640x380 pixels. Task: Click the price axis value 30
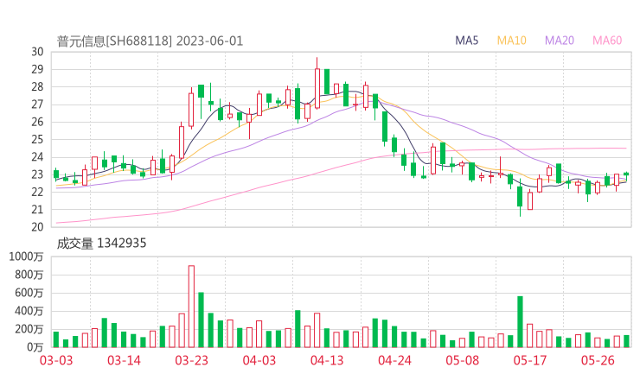(37, 52)
